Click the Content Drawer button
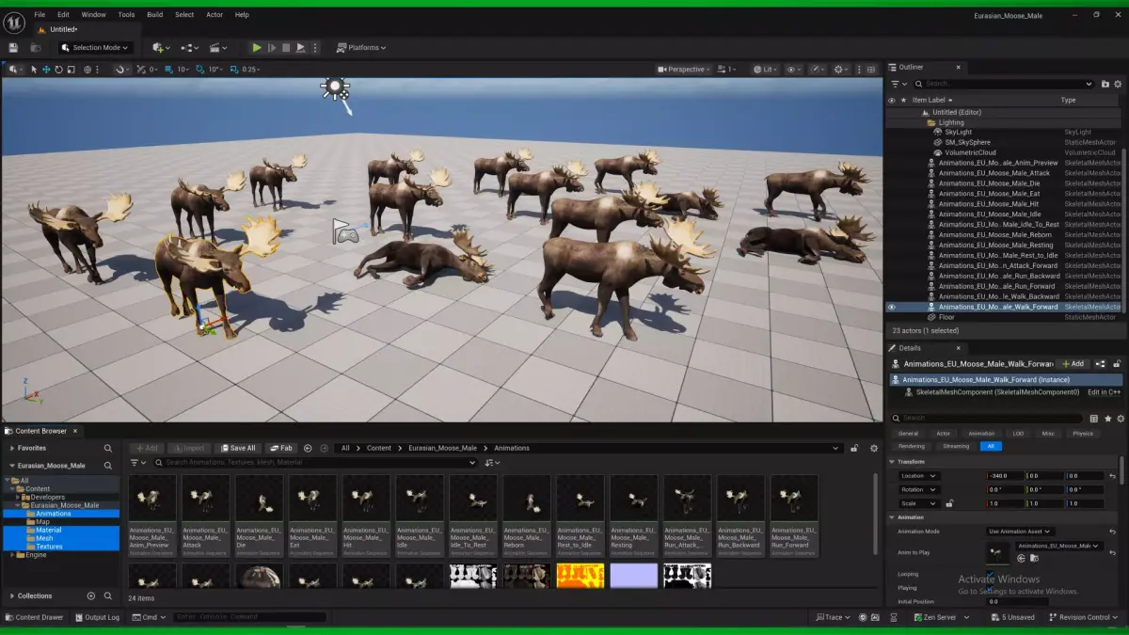 [x=35, y=617]
